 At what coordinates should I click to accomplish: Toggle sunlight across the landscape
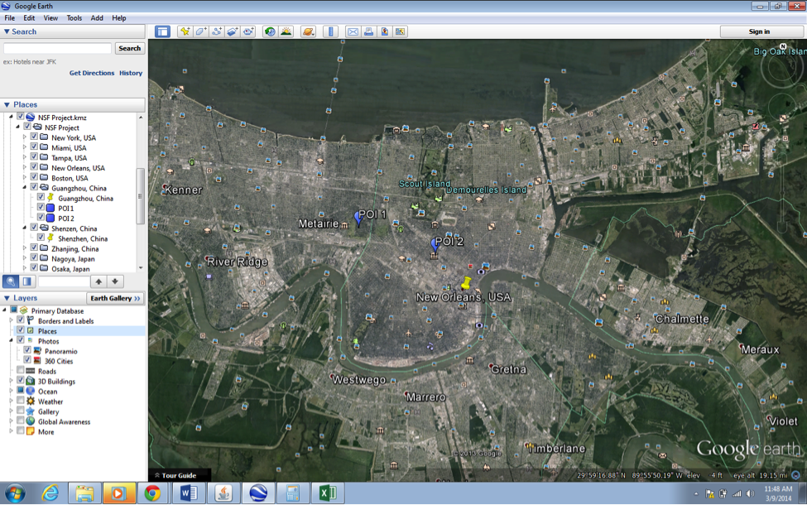click(x=286, y=31)
